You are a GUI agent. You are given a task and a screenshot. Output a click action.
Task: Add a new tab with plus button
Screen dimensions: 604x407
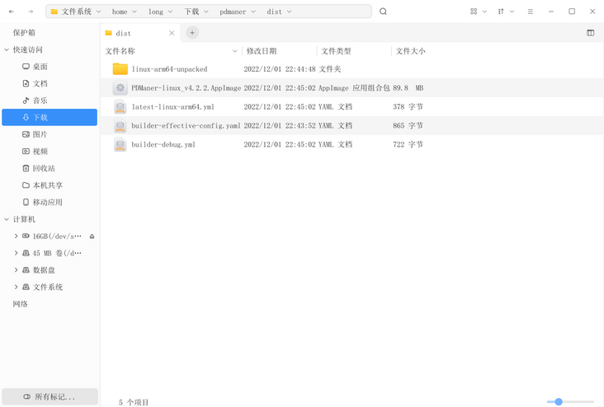pos(192,33)
